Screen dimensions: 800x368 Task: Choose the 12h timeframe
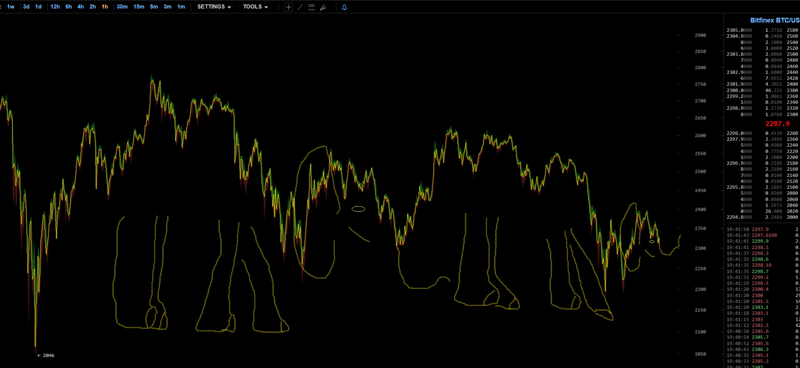pyautogui.click(x=55, y=7)
